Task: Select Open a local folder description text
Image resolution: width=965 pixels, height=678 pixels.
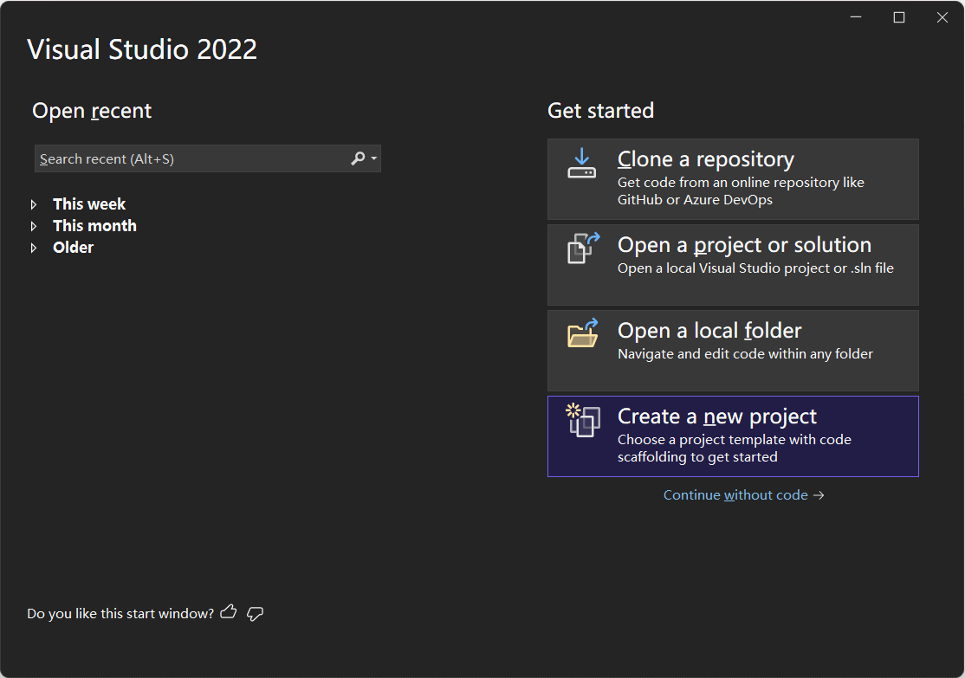Action: pos(745,354)
